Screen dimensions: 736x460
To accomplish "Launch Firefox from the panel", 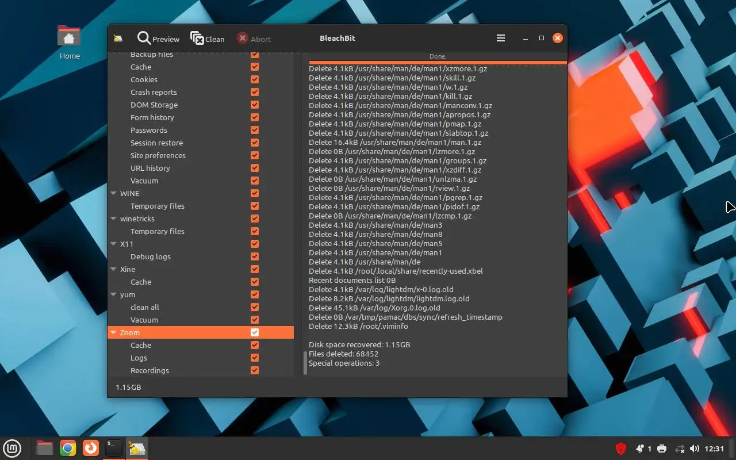I will (x=91, y=448).
